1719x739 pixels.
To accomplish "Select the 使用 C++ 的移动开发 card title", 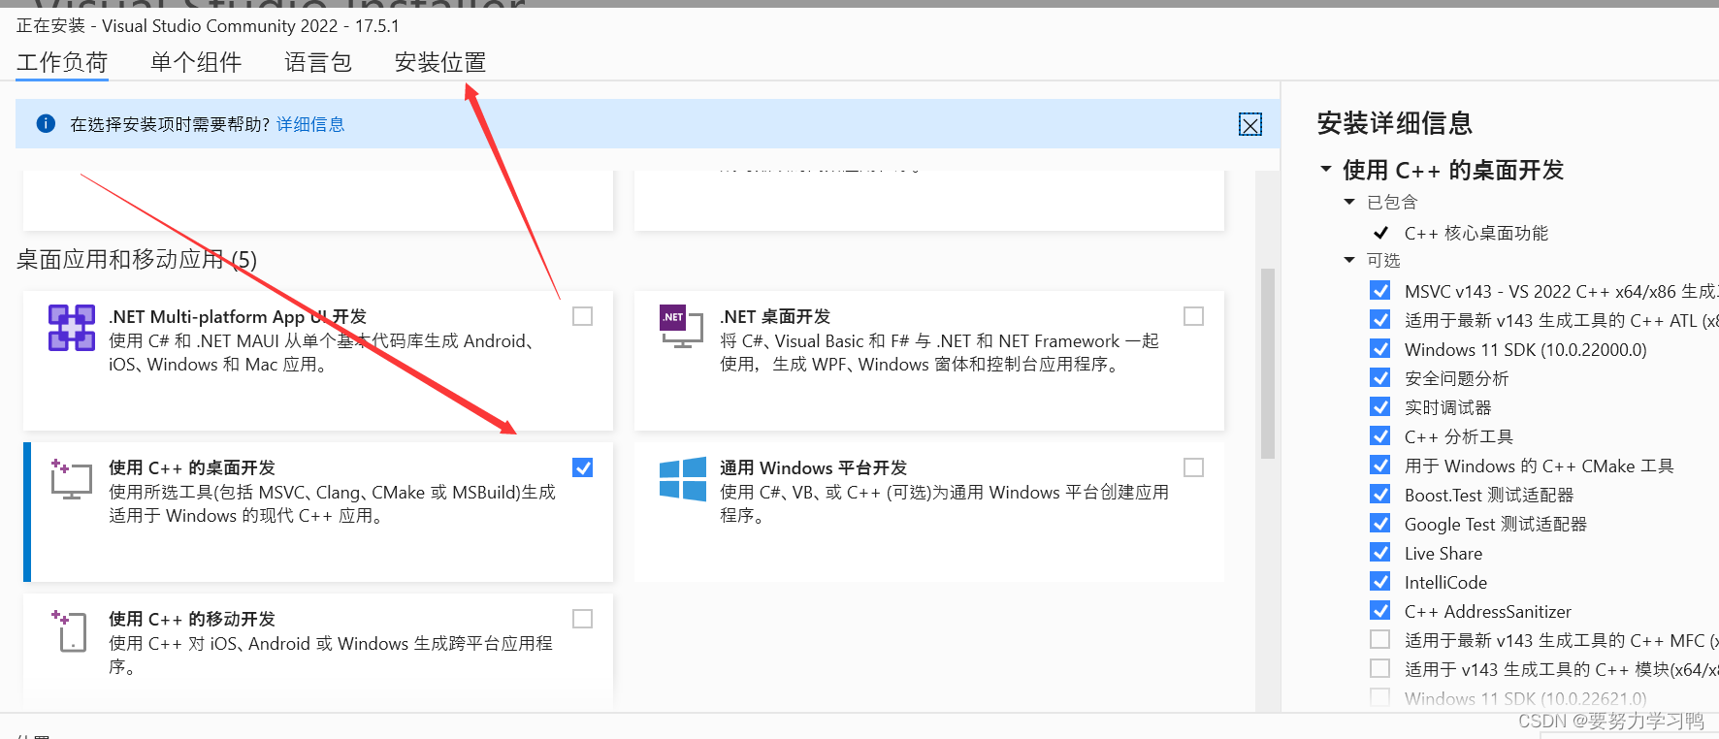I will coord(192,619).
